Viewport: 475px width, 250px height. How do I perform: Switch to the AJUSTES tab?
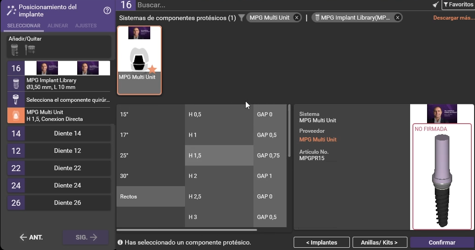click(86, 26)
